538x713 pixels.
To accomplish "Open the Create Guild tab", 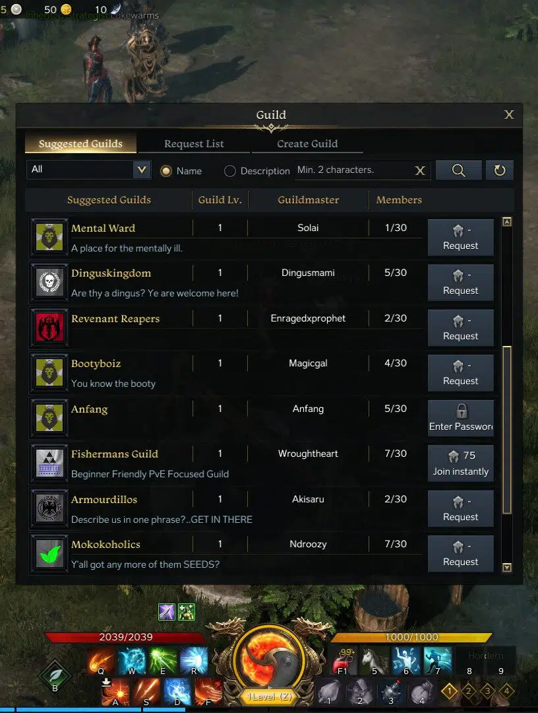I will (x=307, y=144).
